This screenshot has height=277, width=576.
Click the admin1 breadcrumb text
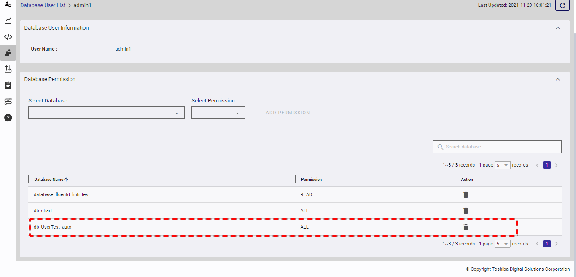[x=83, y=5]
